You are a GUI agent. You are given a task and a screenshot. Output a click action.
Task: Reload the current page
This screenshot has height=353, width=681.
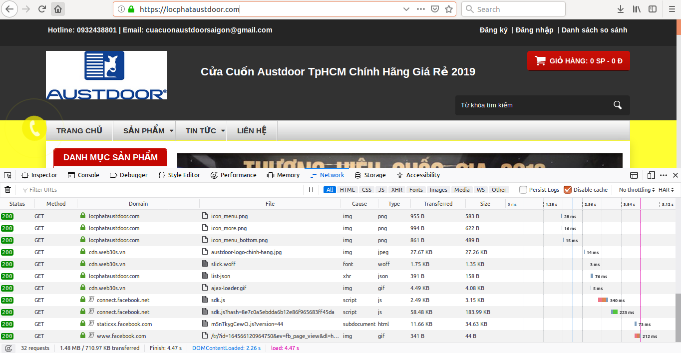(x=42, y=9)
